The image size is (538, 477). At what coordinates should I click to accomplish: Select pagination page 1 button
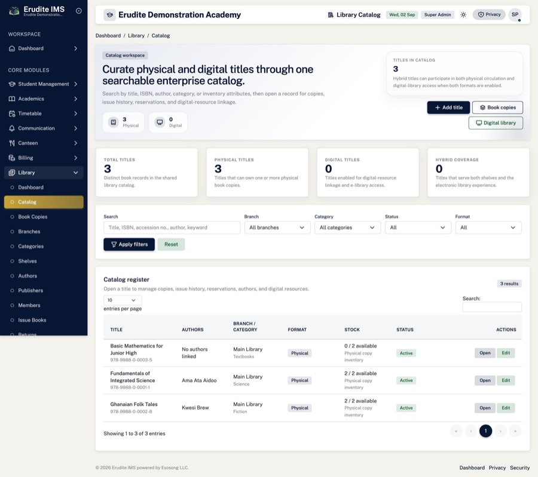pyautogui.click(x=485, y=431)
